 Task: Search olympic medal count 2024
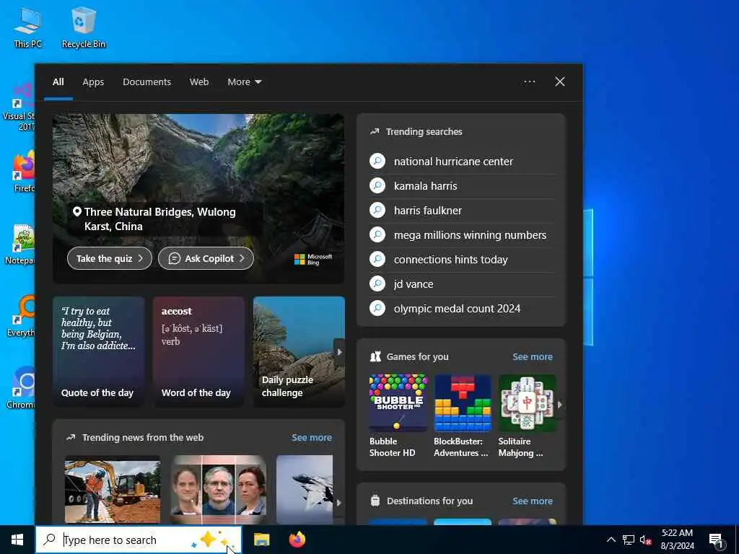click(462, 309)
